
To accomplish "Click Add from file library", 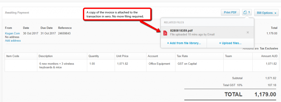I will [184, 43].
